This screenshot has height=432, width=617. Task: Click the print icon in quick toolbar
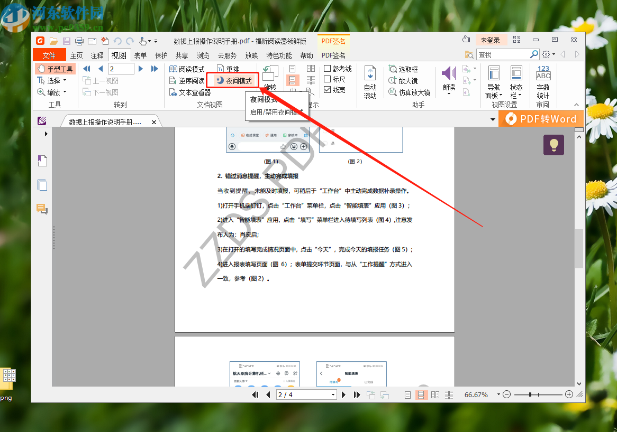tap(79, 41)
